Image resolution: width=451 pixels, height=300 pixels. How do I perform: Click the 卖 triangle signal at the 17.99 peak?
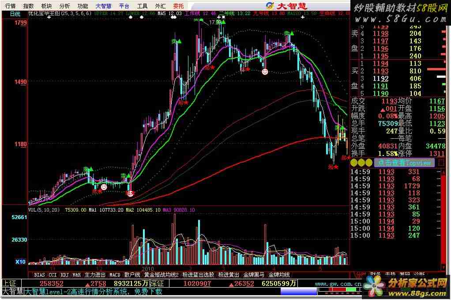pos(222,22)
